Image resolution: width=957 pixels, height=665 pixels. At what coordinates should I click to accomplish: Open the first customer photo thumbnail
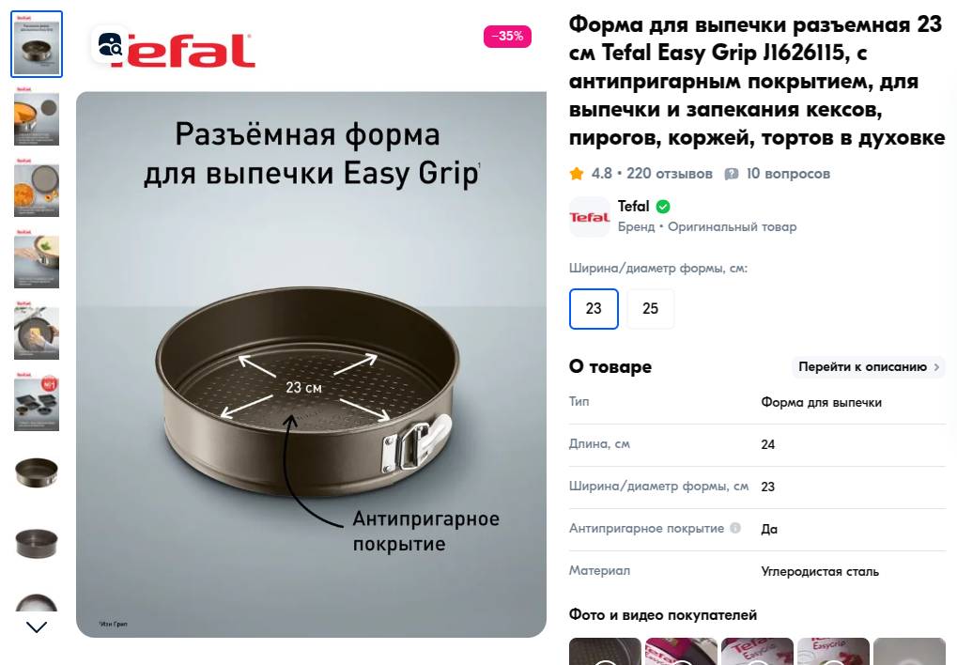(x=605, y=652)
